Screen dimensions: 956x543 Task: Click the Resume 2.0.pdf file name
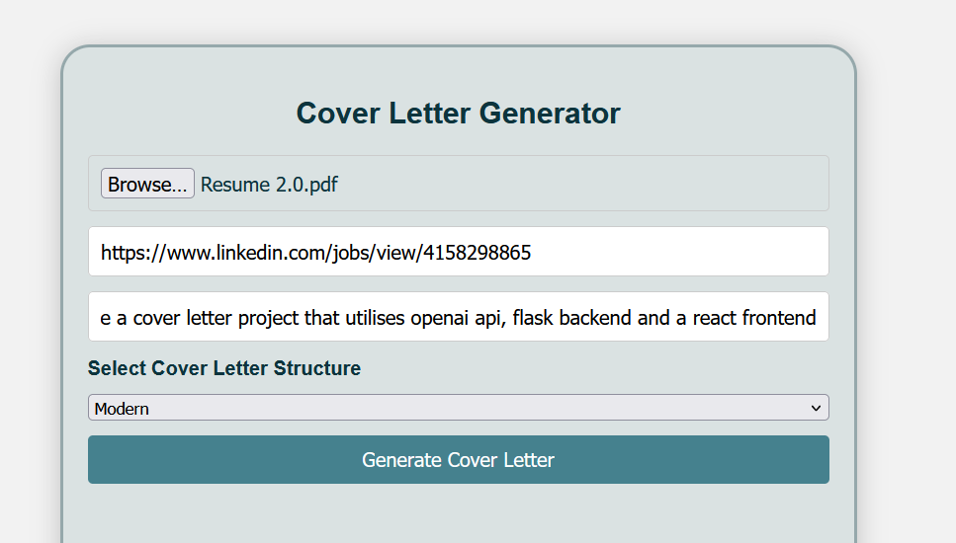click(x=269, y=185)
